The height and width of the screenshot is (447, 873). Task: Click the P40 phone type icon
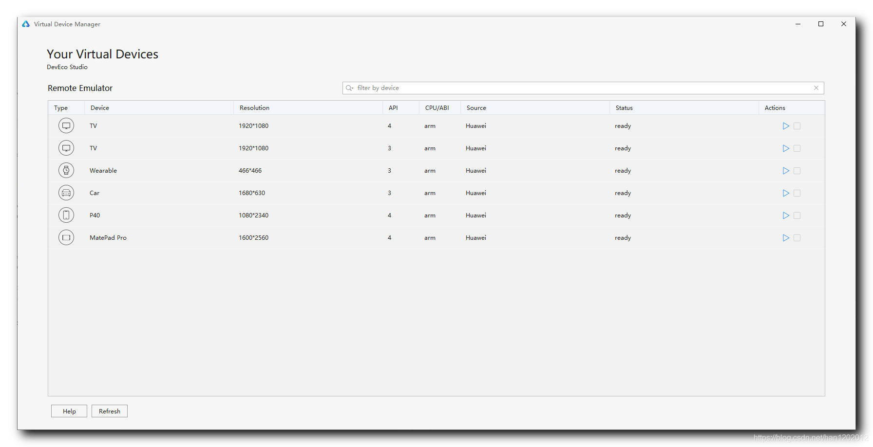66,215
